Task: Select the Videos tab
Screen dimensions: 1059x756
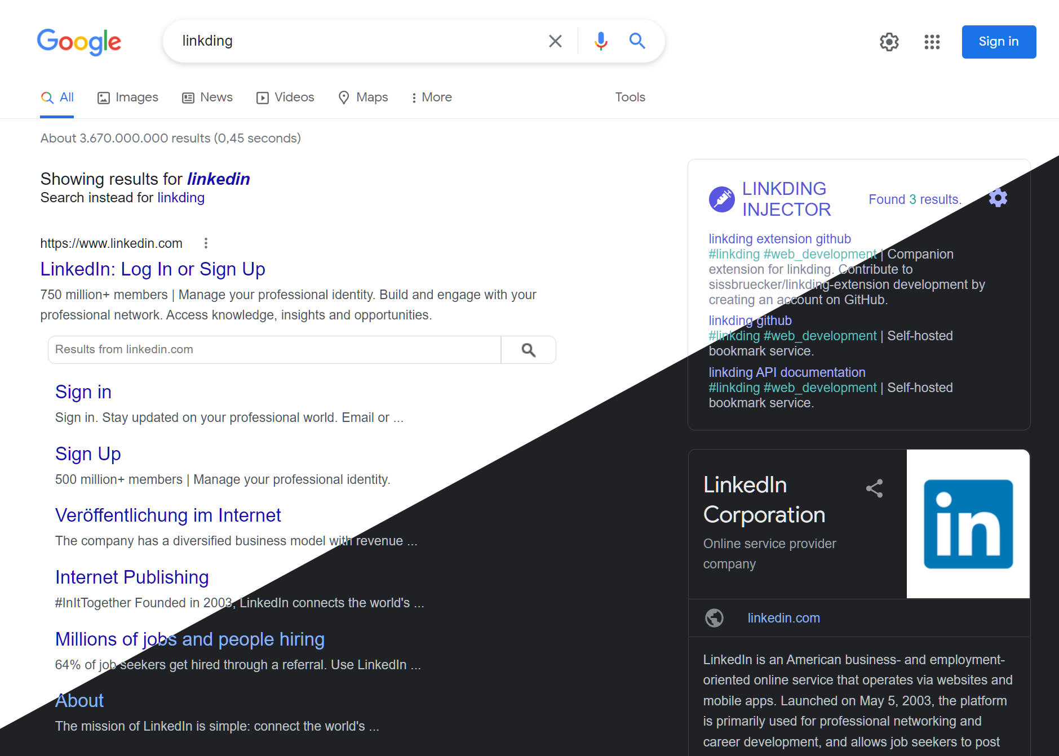Action: pos(285,97)
